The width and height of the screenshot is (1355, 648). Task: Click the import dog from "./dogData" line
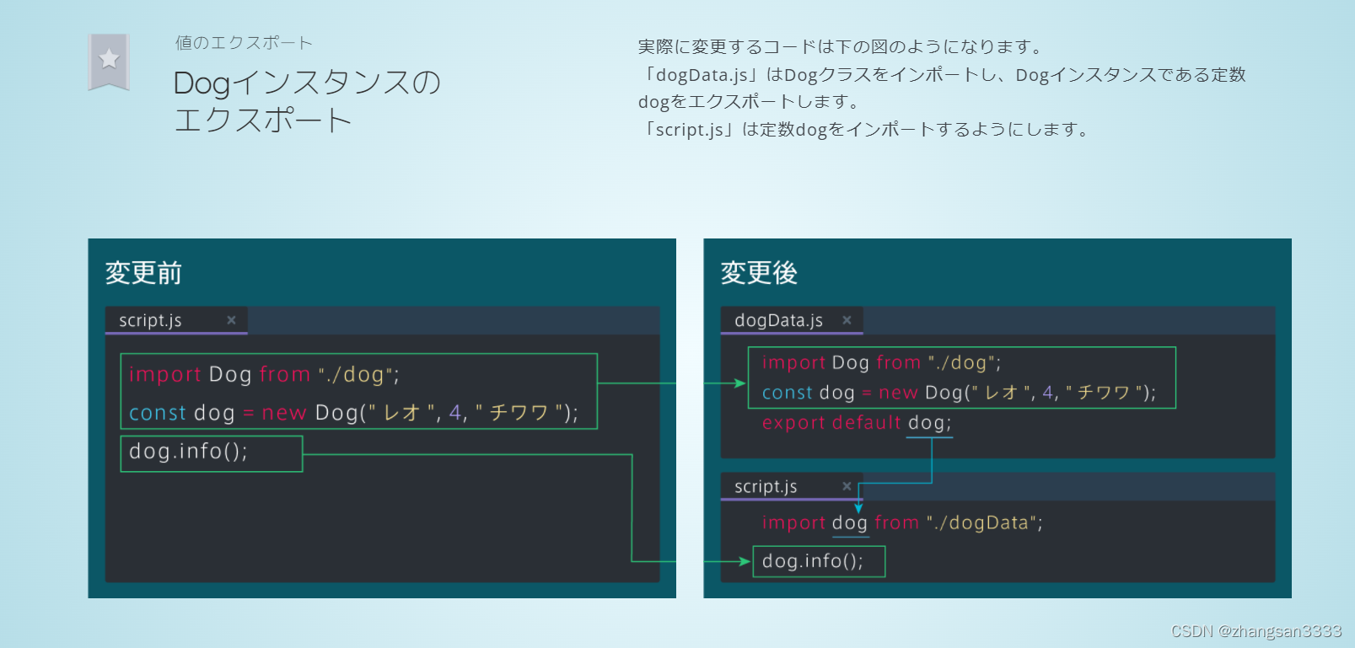click(902, 522)
